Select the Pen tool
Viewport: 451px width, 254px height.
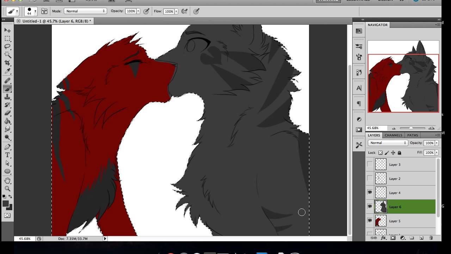coord(7,147)
